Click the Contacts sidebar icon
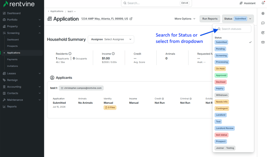 (x=4, y=93)
